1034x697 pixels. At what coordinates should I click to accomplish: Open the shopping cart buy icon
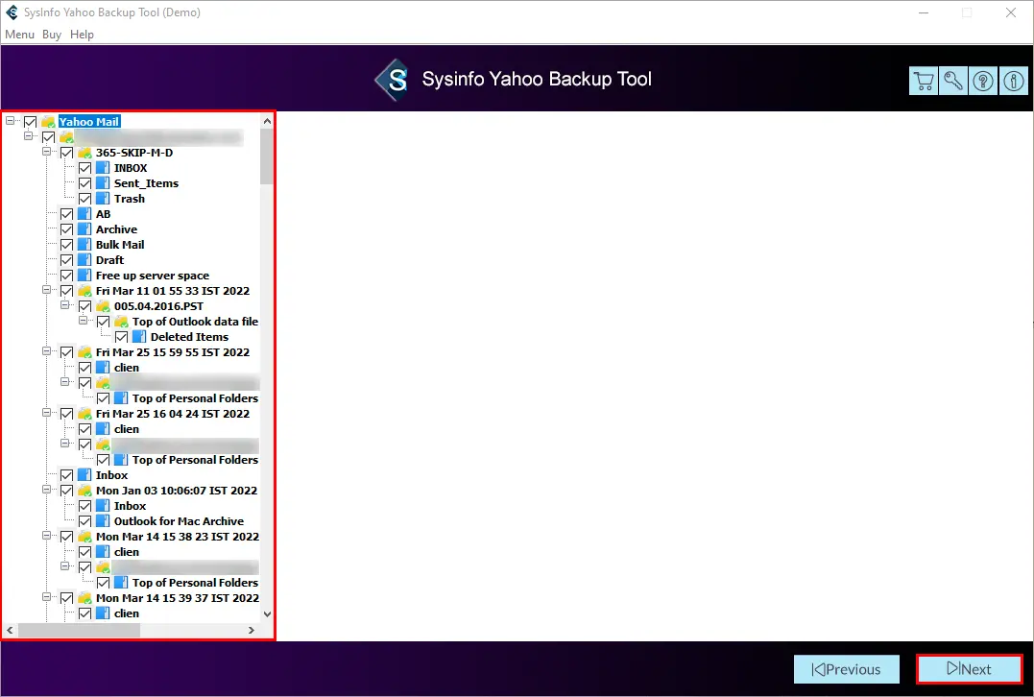924,81
